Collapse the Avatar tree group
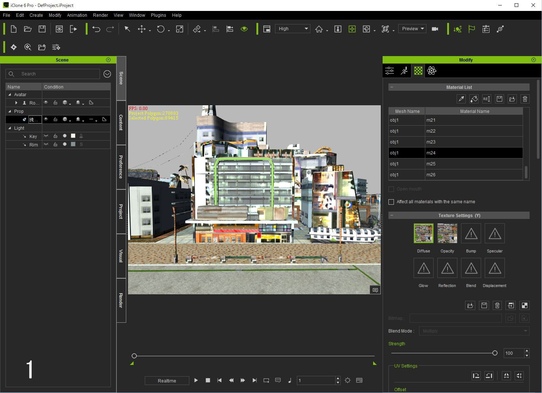Viewport: 542px width, 393px height. (x=10, y=95)
